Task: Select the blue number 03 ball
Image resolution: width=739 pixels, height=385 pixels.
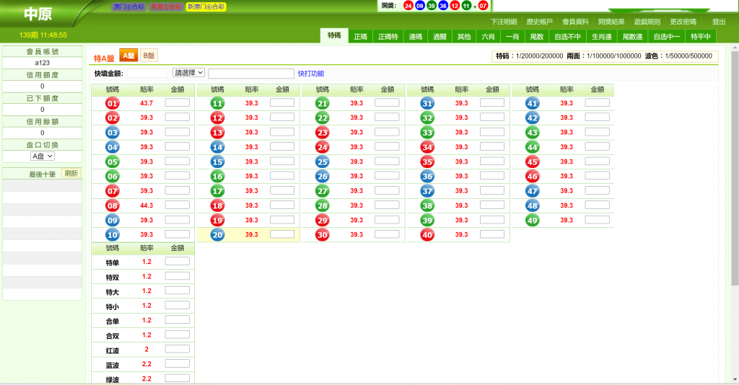Action: [x=112, y=132]
